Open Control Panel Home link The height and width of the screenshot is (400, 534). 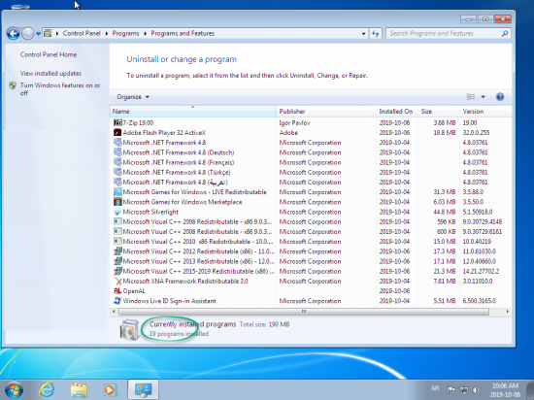coord(49,54)
